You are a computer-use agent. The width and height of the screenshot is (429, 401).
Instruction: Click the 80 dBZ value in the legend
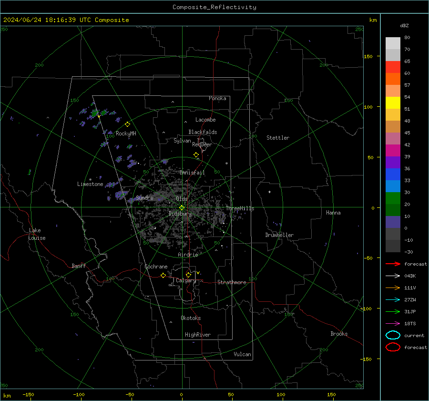tap(407, 38)
